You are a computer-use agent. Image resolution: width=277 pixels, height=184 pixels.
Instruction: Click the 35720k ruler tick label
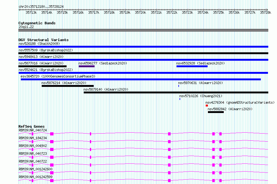tap(140, 12)
